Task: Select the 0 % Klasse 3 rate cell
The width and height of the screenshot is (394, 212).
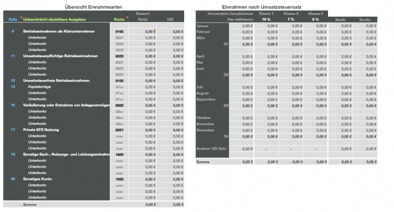Action: tap(315, 19)
